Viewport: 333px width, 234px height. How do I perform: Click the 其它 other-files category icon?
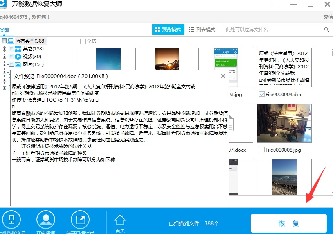[x=19, y=48]
